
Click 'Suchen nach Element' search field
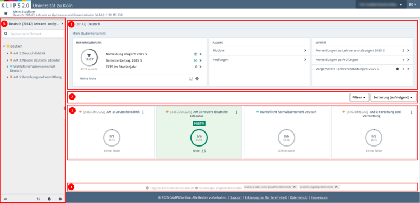tap(32, 34)
